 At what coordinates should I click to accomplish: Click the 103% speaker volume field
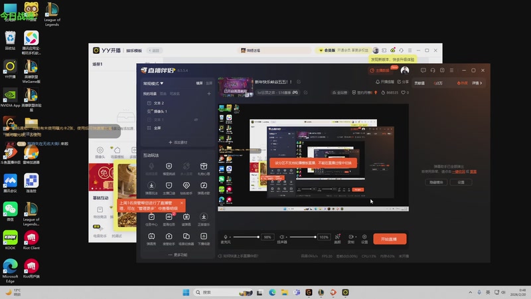point(324,237)
